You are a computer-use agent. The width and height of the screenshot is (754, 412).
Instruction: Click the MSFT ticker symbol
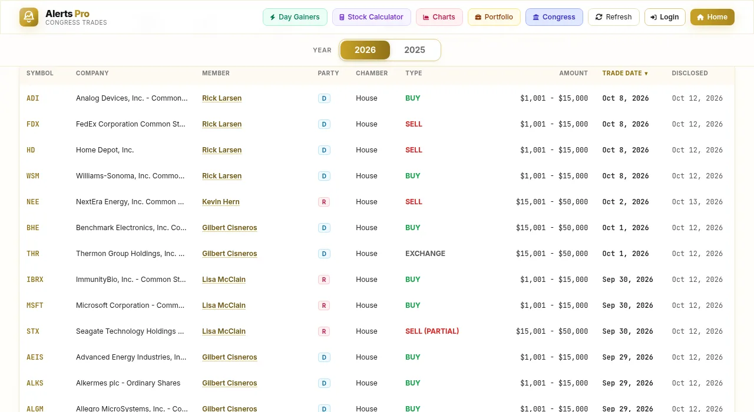[x=35, y=305]
